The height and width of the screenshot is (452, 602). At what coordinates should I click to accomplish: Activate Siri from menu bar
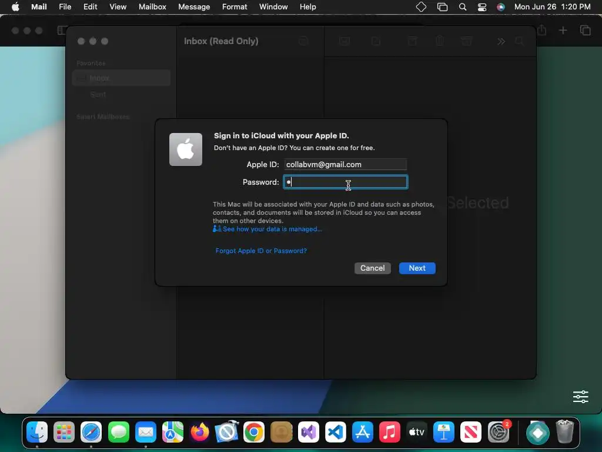pyautogui.click(x=501, y=7)
